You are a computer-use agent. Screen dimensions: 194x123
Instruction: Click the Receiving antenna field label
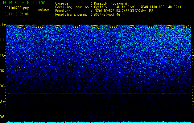click(71, 14)
